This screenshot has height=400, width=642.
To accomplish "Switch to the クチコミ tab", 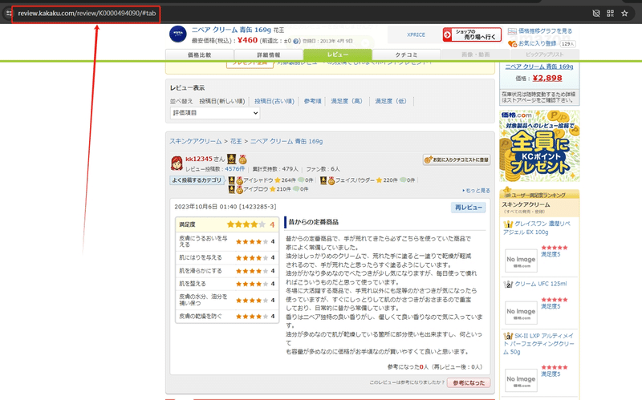I will (x=407, y=55).
